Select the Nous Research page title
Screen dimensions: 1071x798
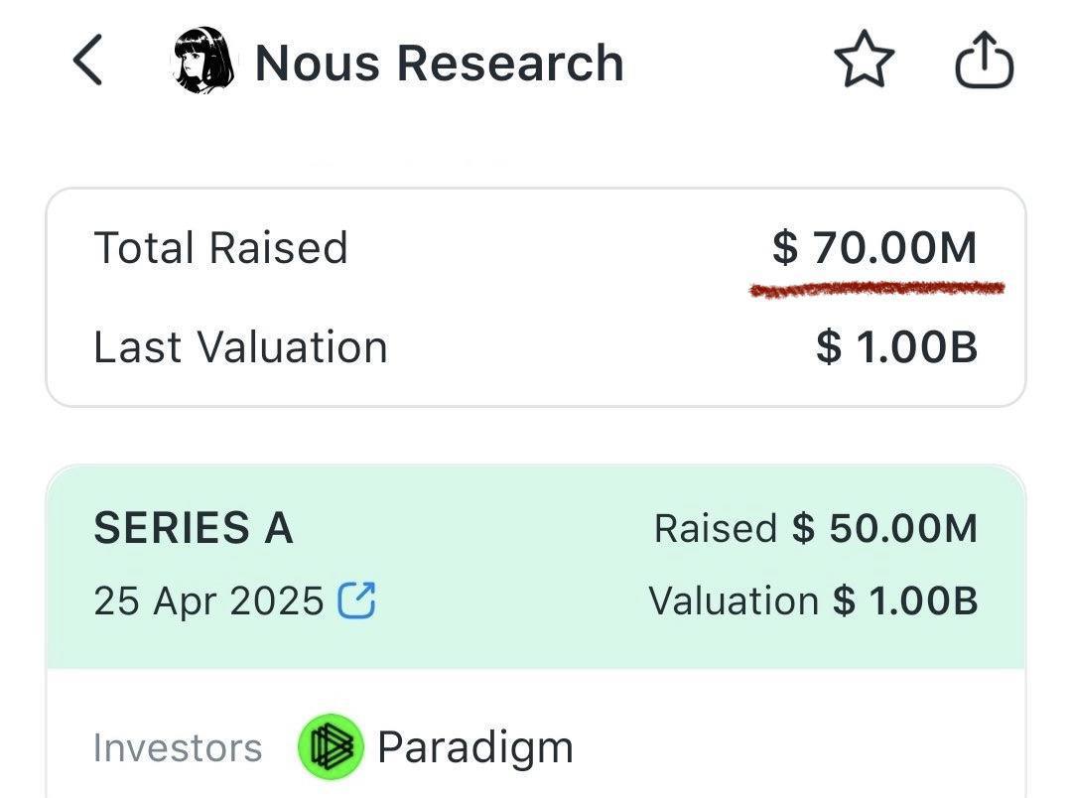click(439, 63)
